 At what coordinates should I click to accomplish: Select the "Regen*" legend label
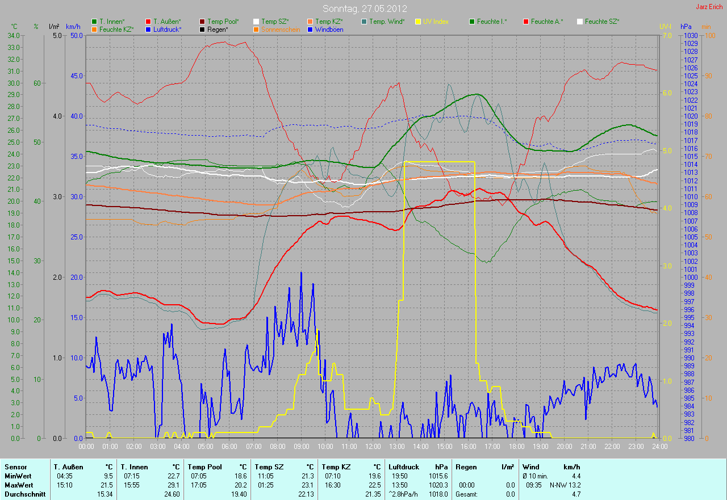[x=218, y=29]
